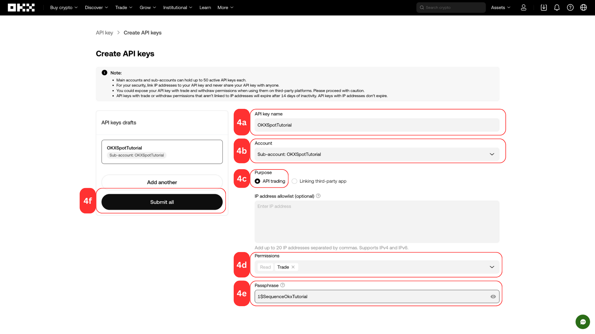Toggle passphrase visibility eye icon
Viewport: 595px width, 334px height.
(x=493, y=297)
